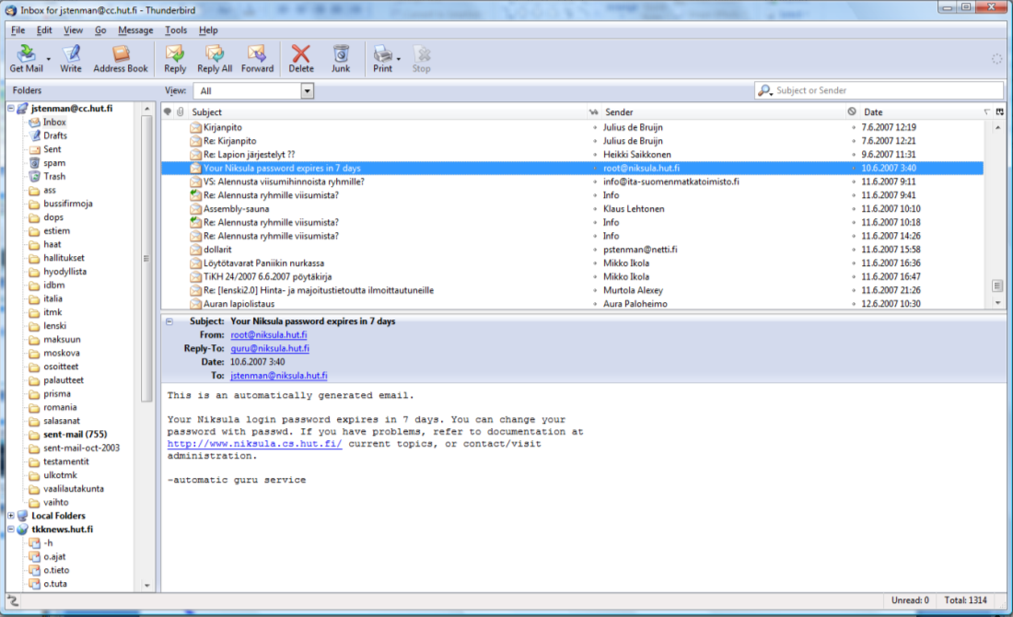Select the Assembly-sauna message

tap(573, 209)
